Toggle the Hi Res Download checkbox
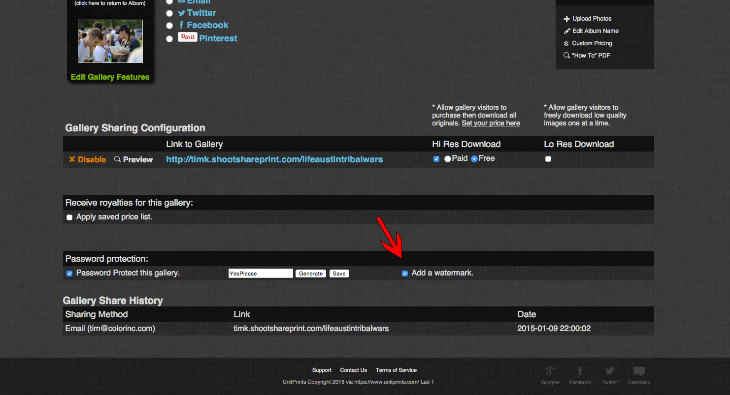This screenshot has height=395, width=730. (x=436, y=159)
